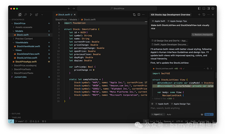
Task: Click the Restore checkpoint button
Action: (202, 35)
